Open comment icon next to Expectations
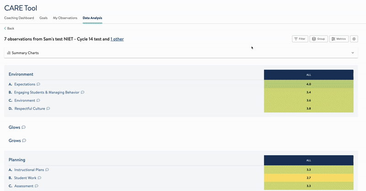This screenshot has width=366, height=191. 38,84
